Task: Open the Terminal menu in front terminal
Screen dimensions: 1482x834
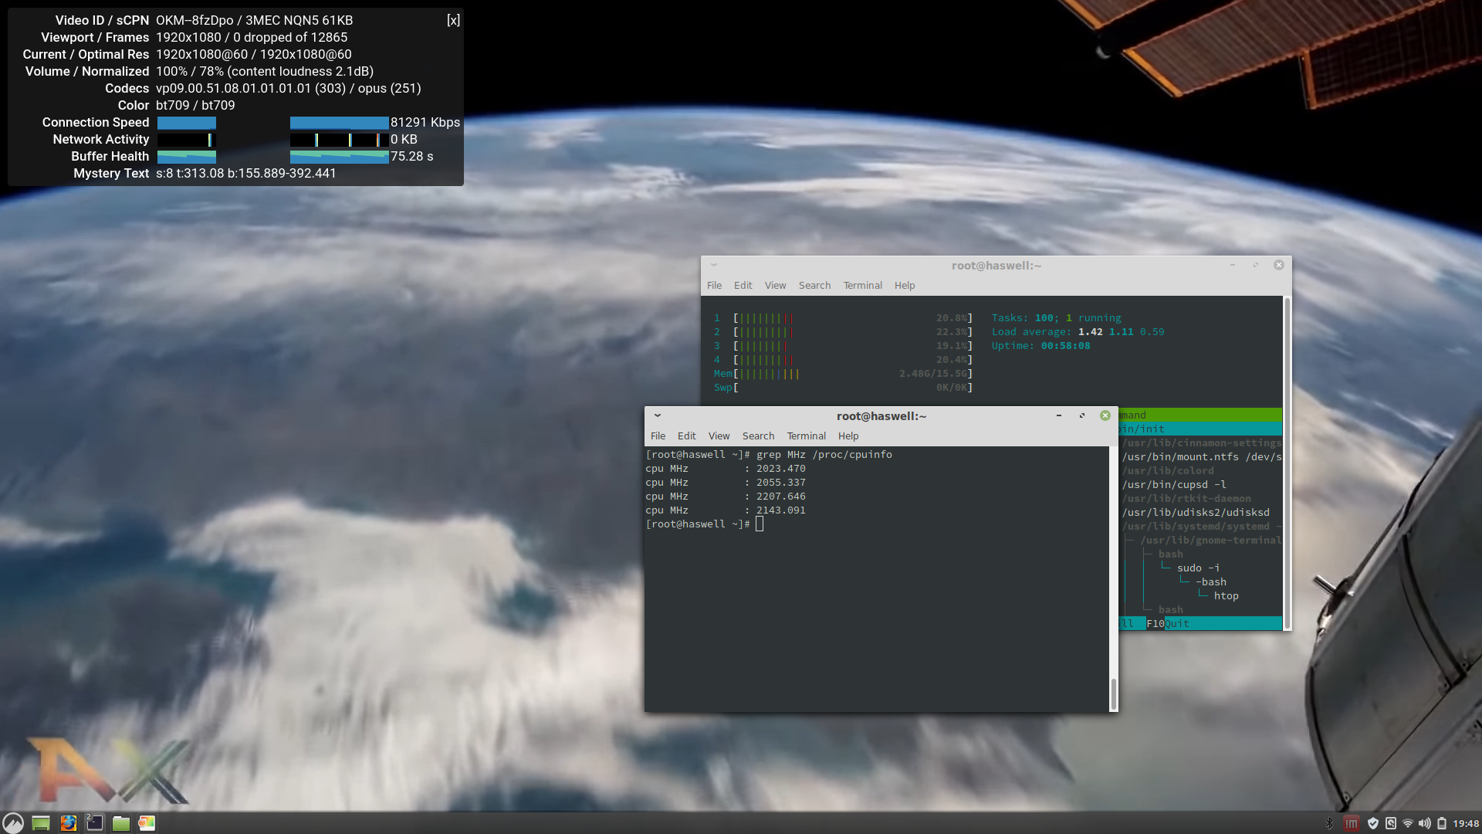Action: coord(806,436)
